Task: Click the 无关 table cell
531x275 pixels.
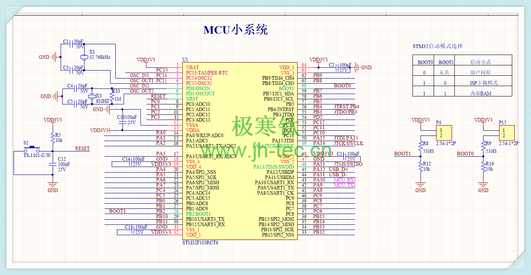Action: tap(444, 73)
